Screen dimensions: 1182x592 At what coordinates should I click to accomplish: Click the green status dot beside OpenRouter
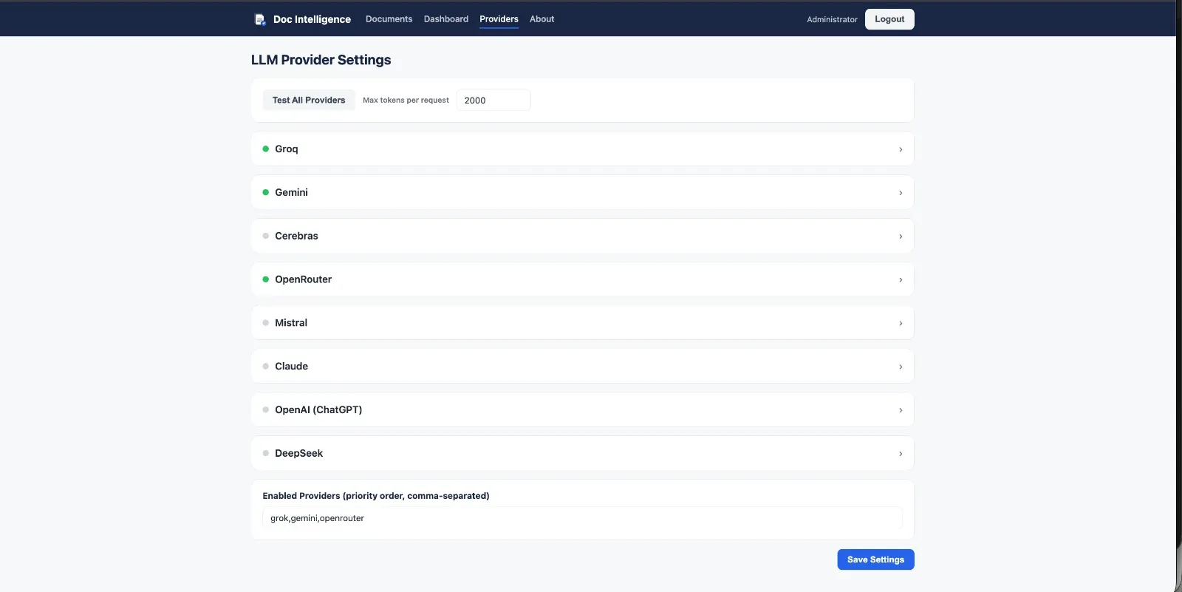pyautogui.click(x=266, y=279)
